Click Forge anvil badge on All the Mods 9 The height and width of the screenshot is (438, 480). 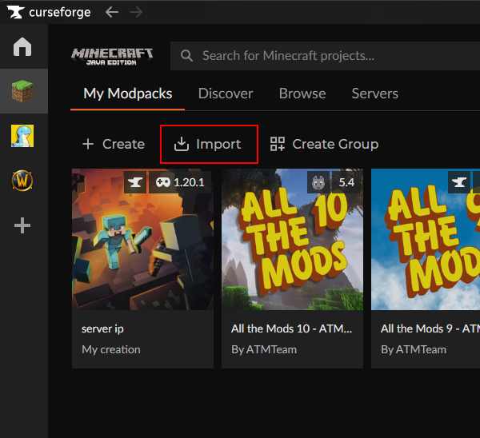coord(459,182)
